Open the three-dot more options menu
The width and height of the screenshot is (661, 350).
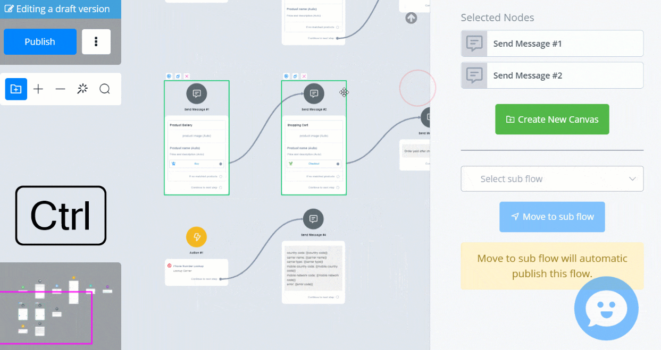(x=96, y=42)
